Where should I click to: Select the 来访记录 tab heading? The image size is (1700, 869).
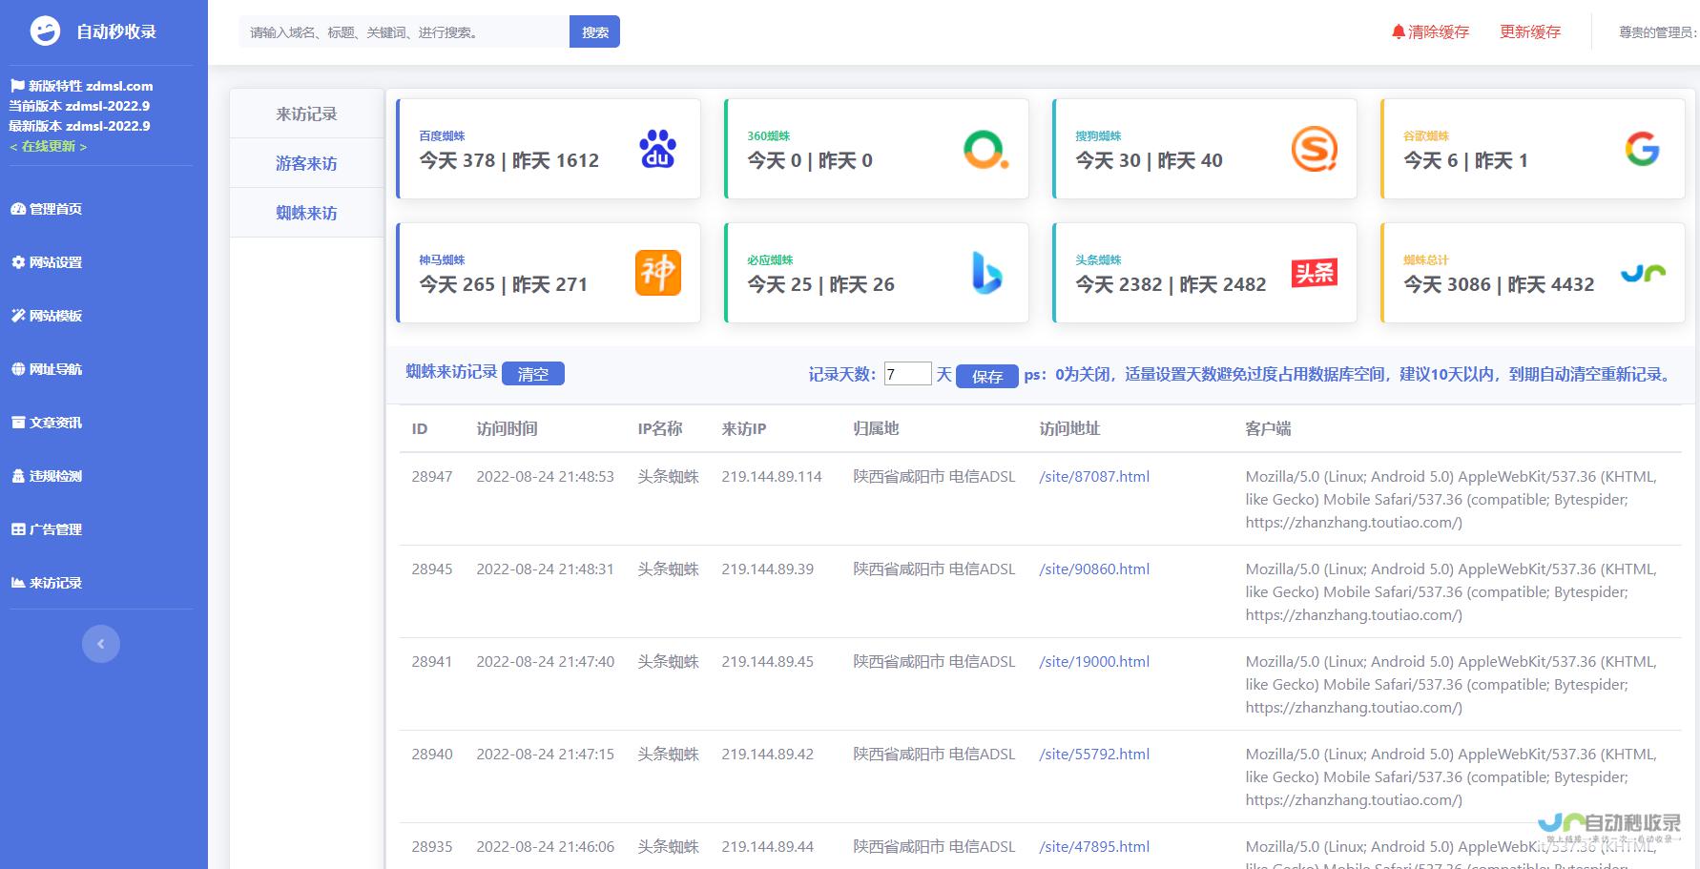[x=306, y=114]
